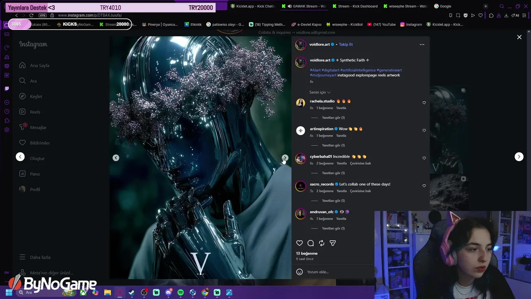The width and height of the screenshot is (531, 299).
Task: Open emoji picker in comment box
Action: click(x=300, y=272)
